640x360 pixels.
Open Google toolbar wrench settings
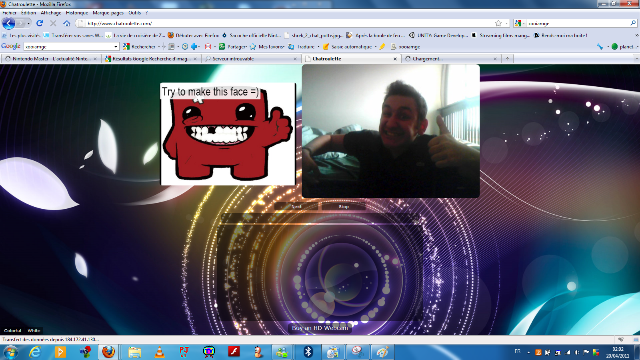point(600,46)
